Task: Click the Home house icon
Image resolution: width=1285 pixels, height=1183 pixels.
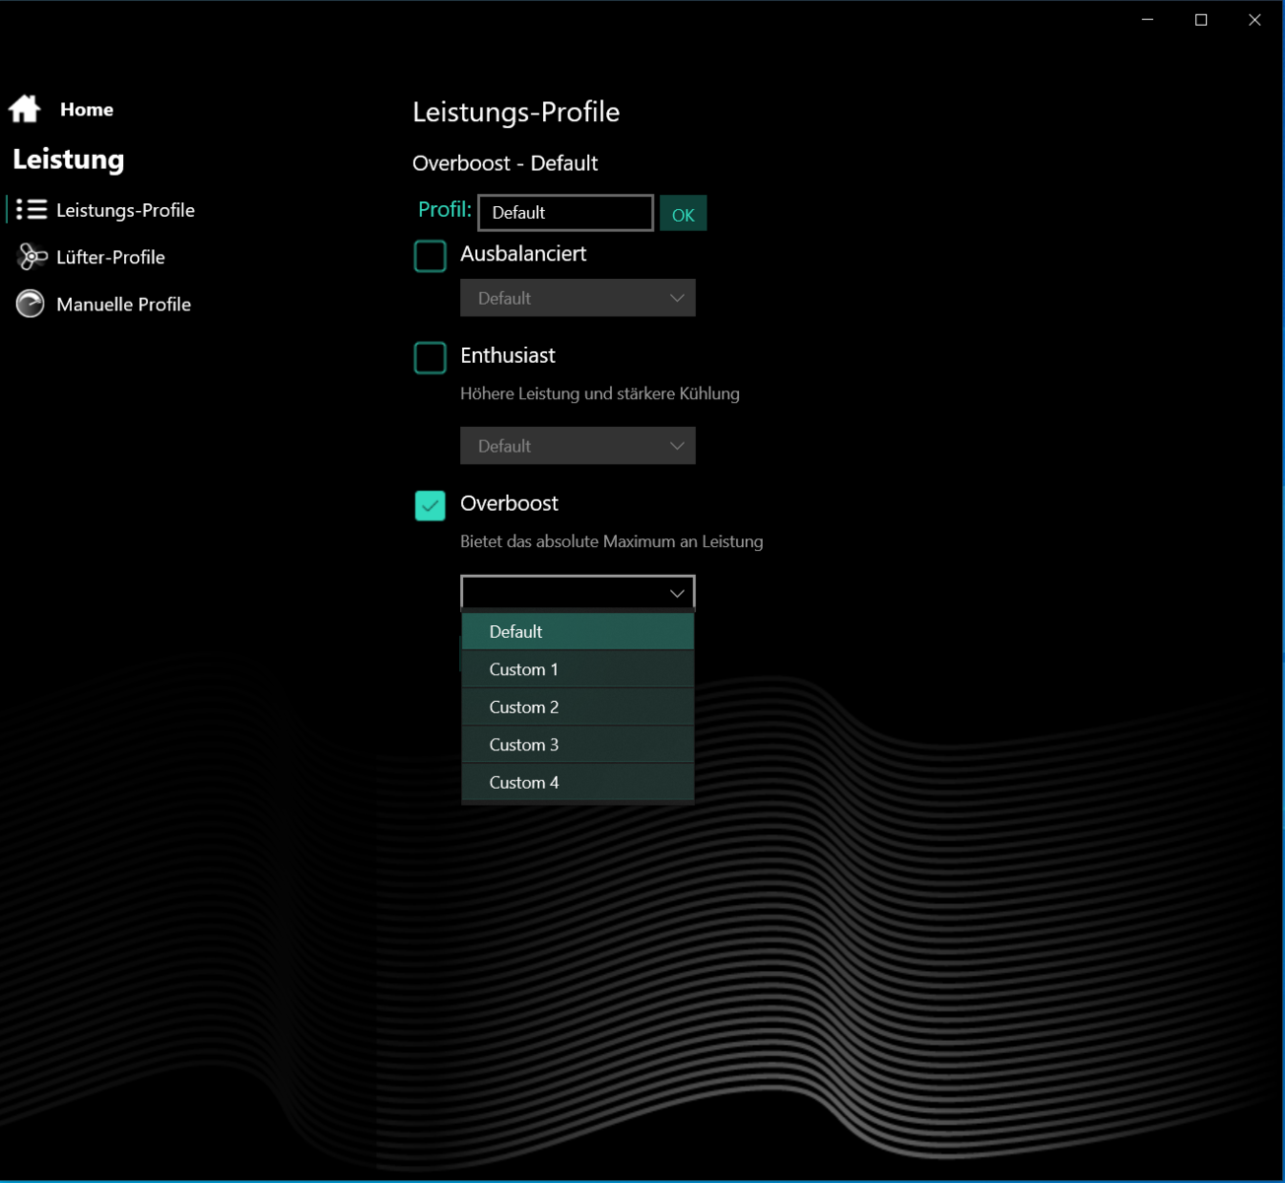Action: coord(25,108)
